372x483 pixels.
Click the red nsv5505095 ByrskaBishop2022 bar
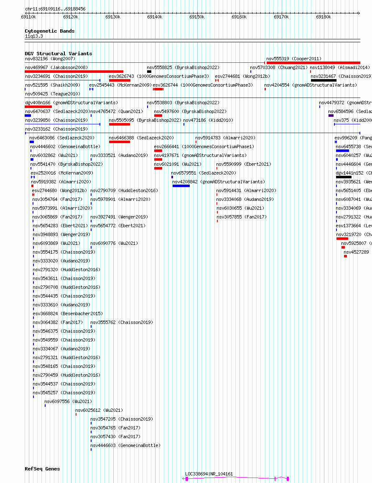[x=120, y=124]
